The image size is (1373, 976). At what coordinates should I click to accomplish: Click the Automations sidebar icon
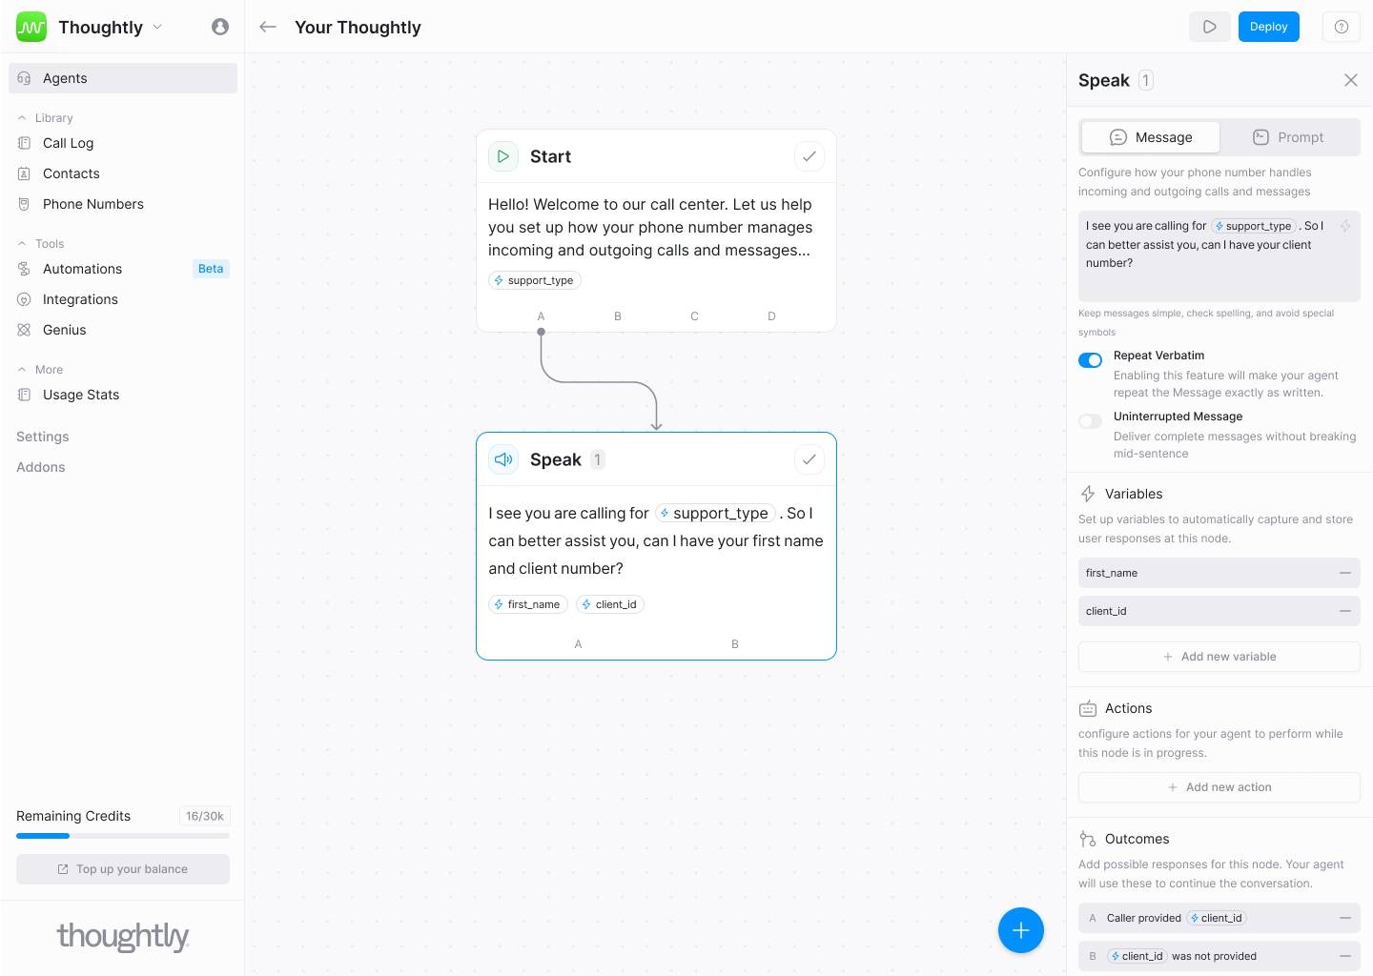coord(25,269)
